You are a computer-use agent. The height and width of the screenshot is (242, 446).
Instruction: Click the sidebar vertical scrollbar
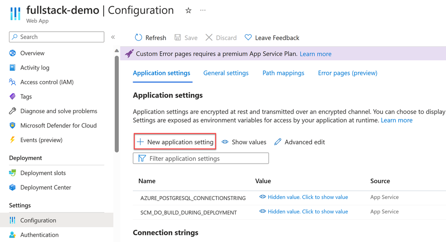117,104
